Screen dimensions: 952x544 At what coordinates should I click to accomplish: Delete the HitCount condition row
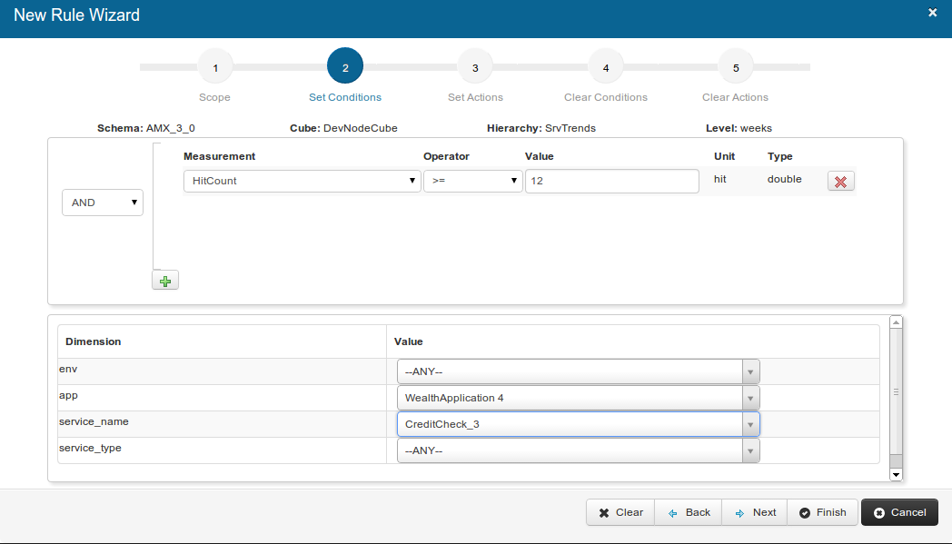(840, 181)
